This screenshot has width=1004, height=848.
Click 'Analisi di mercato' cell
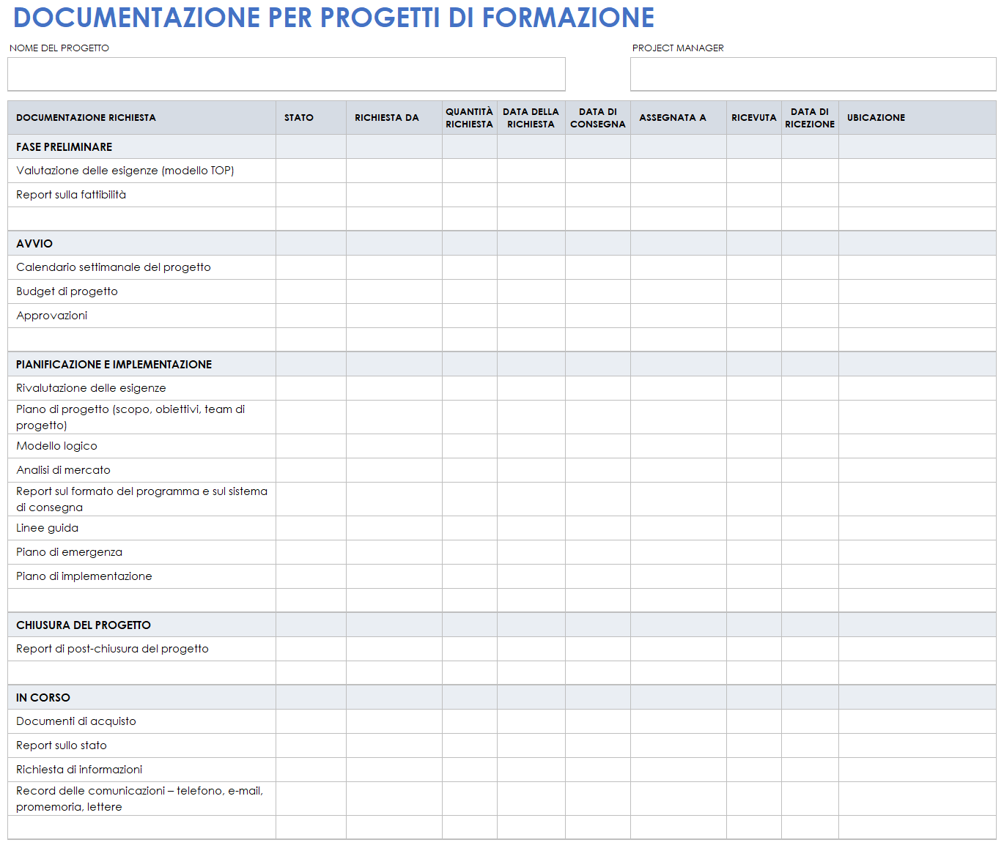(x=142, y=470)
